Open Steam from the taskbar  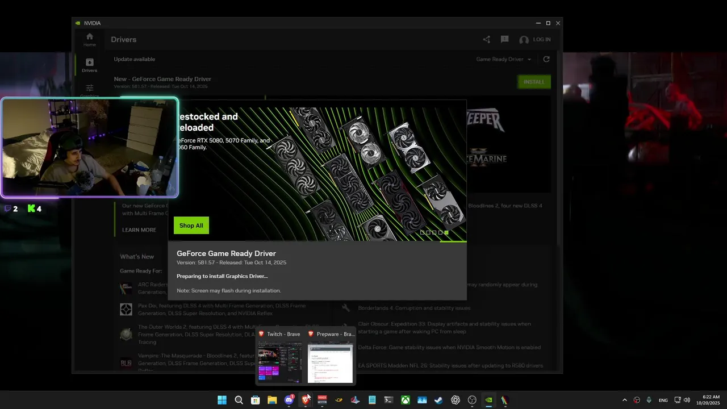tap(438, 400)
